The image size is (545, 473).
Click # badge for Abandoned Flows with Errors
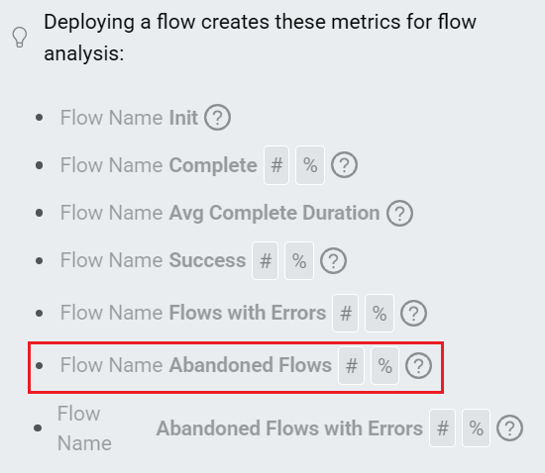point(443,427)
